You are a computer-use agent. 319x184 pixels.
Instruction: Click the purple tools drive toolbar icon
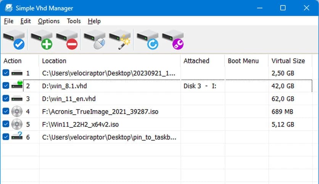173,40
